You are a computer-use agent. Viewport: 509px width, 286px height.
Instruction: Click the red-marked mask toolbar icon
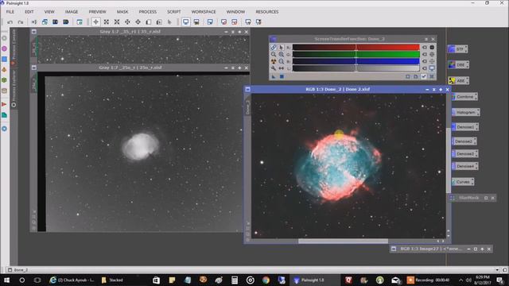pos(223,22)
